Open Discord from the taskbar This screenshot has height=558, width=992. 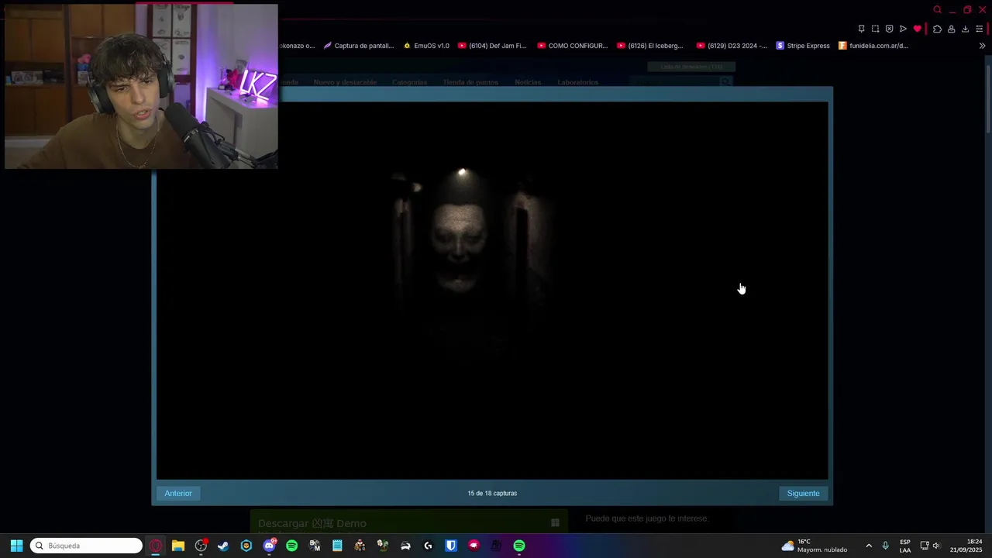pos(269,546)
